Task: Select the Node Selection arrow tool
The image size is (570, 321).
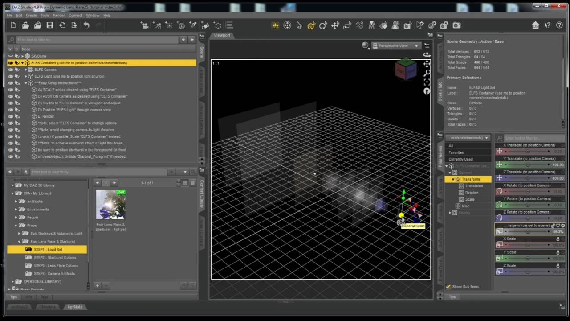Action: 299,25
